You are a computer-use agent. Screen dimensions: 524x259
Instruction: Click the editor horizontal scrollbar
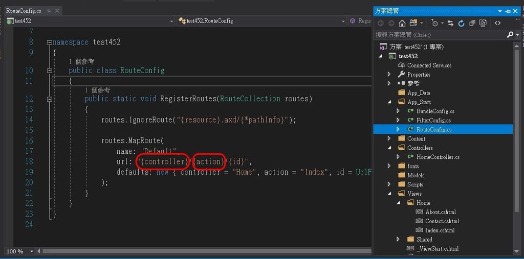[207, 251]
